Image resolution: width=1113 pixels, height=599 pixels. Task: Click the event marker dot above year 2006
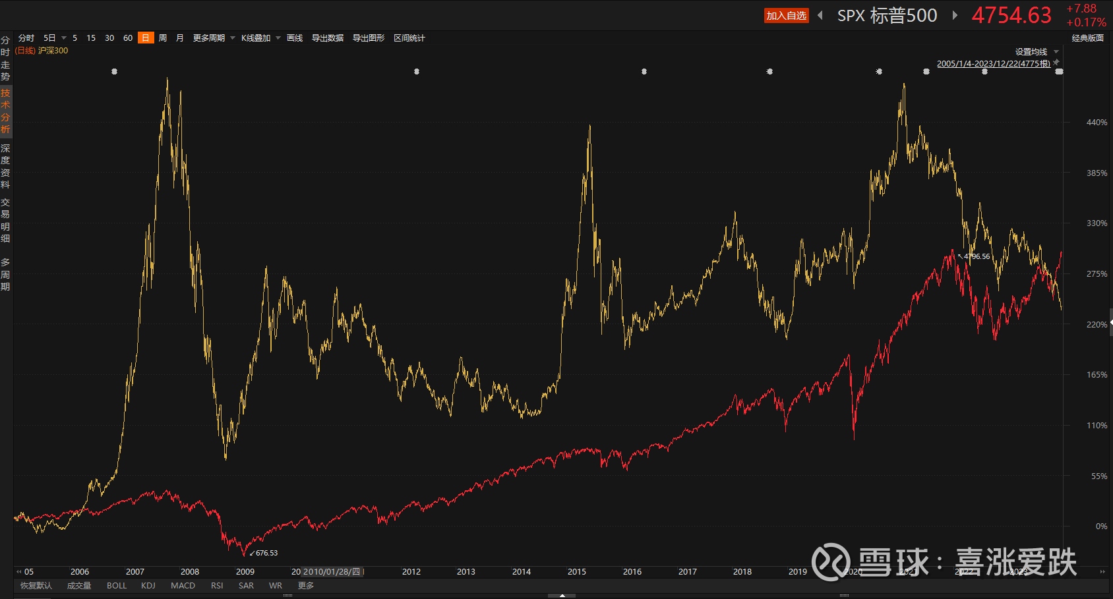(x=114, y=71)
